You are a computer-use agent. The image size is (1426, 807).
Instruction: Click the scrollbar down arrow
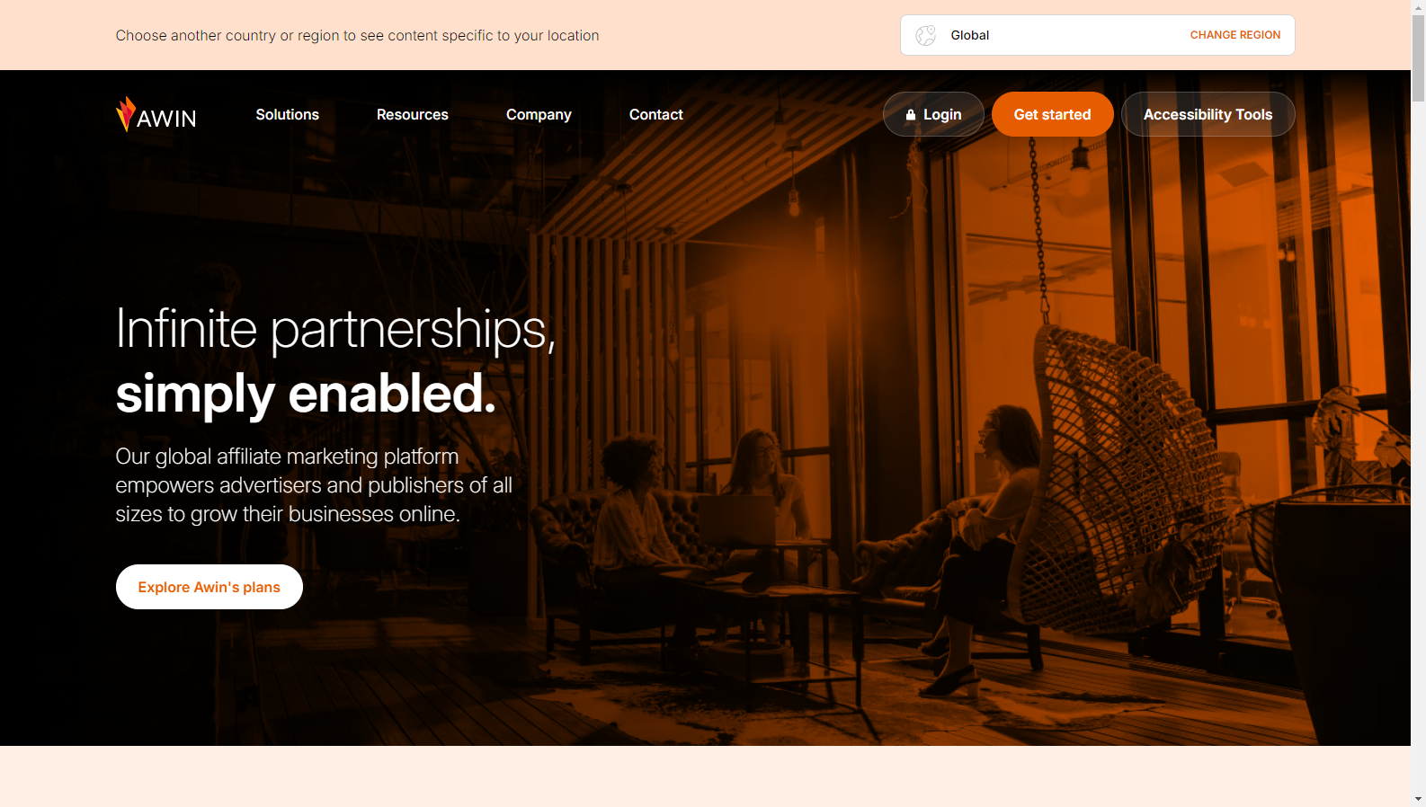[x=1418, y=799]
